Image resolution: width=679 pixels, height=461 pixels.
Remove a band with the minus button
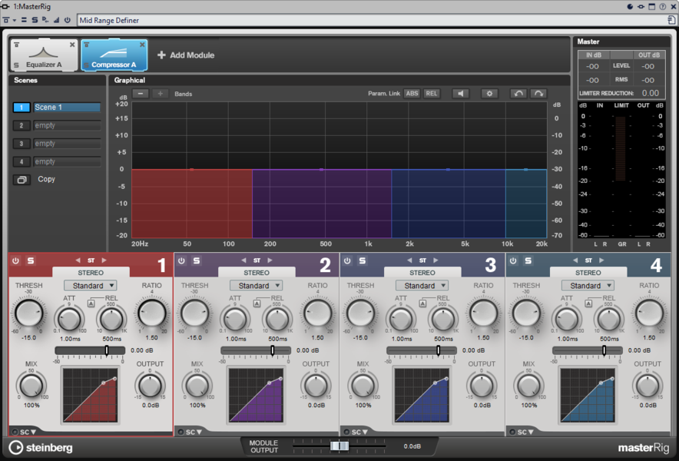tap(141, 94)
